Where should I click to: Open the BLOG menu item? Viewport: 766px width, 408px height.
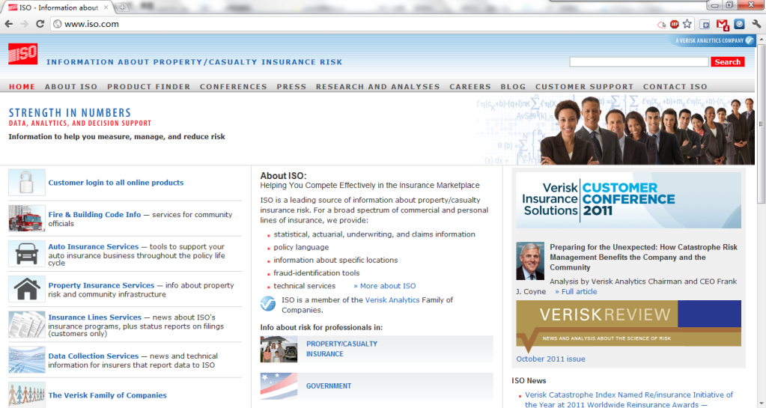click(x=513, y=87)
